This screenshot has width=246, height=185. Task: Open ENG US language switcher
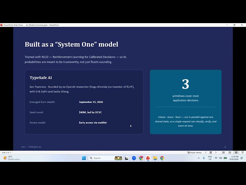pos(210,158)
